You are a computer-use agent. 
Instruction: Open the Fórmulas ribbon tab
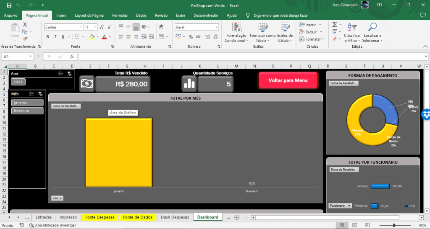pyautogui.click(x=120, y=15)
